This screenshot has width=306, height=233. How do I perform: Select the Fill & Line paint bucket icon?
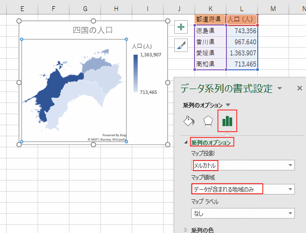tap(189, 121)
